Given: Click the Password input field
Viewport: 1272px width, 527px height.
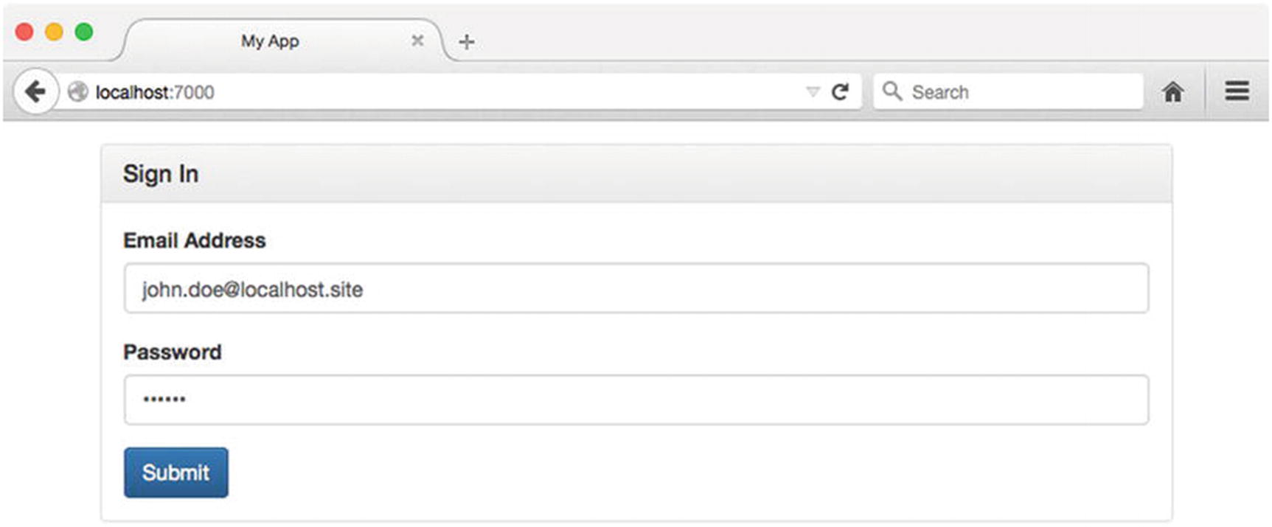Looking at the screenshot, I should pyautogui.click(x=636, y=400).
